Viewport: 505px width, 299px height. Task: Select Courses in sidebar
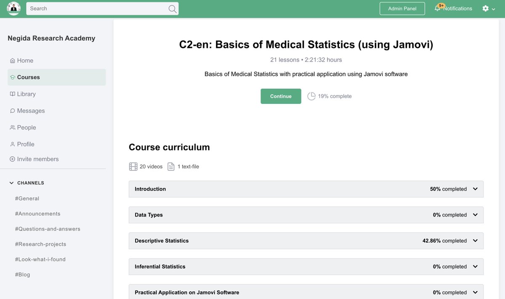click(57, 77)
